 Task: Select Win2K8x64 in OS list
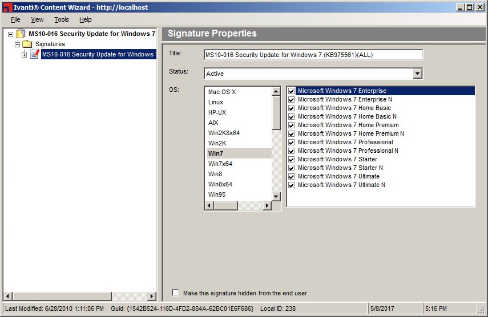(239, 133)
